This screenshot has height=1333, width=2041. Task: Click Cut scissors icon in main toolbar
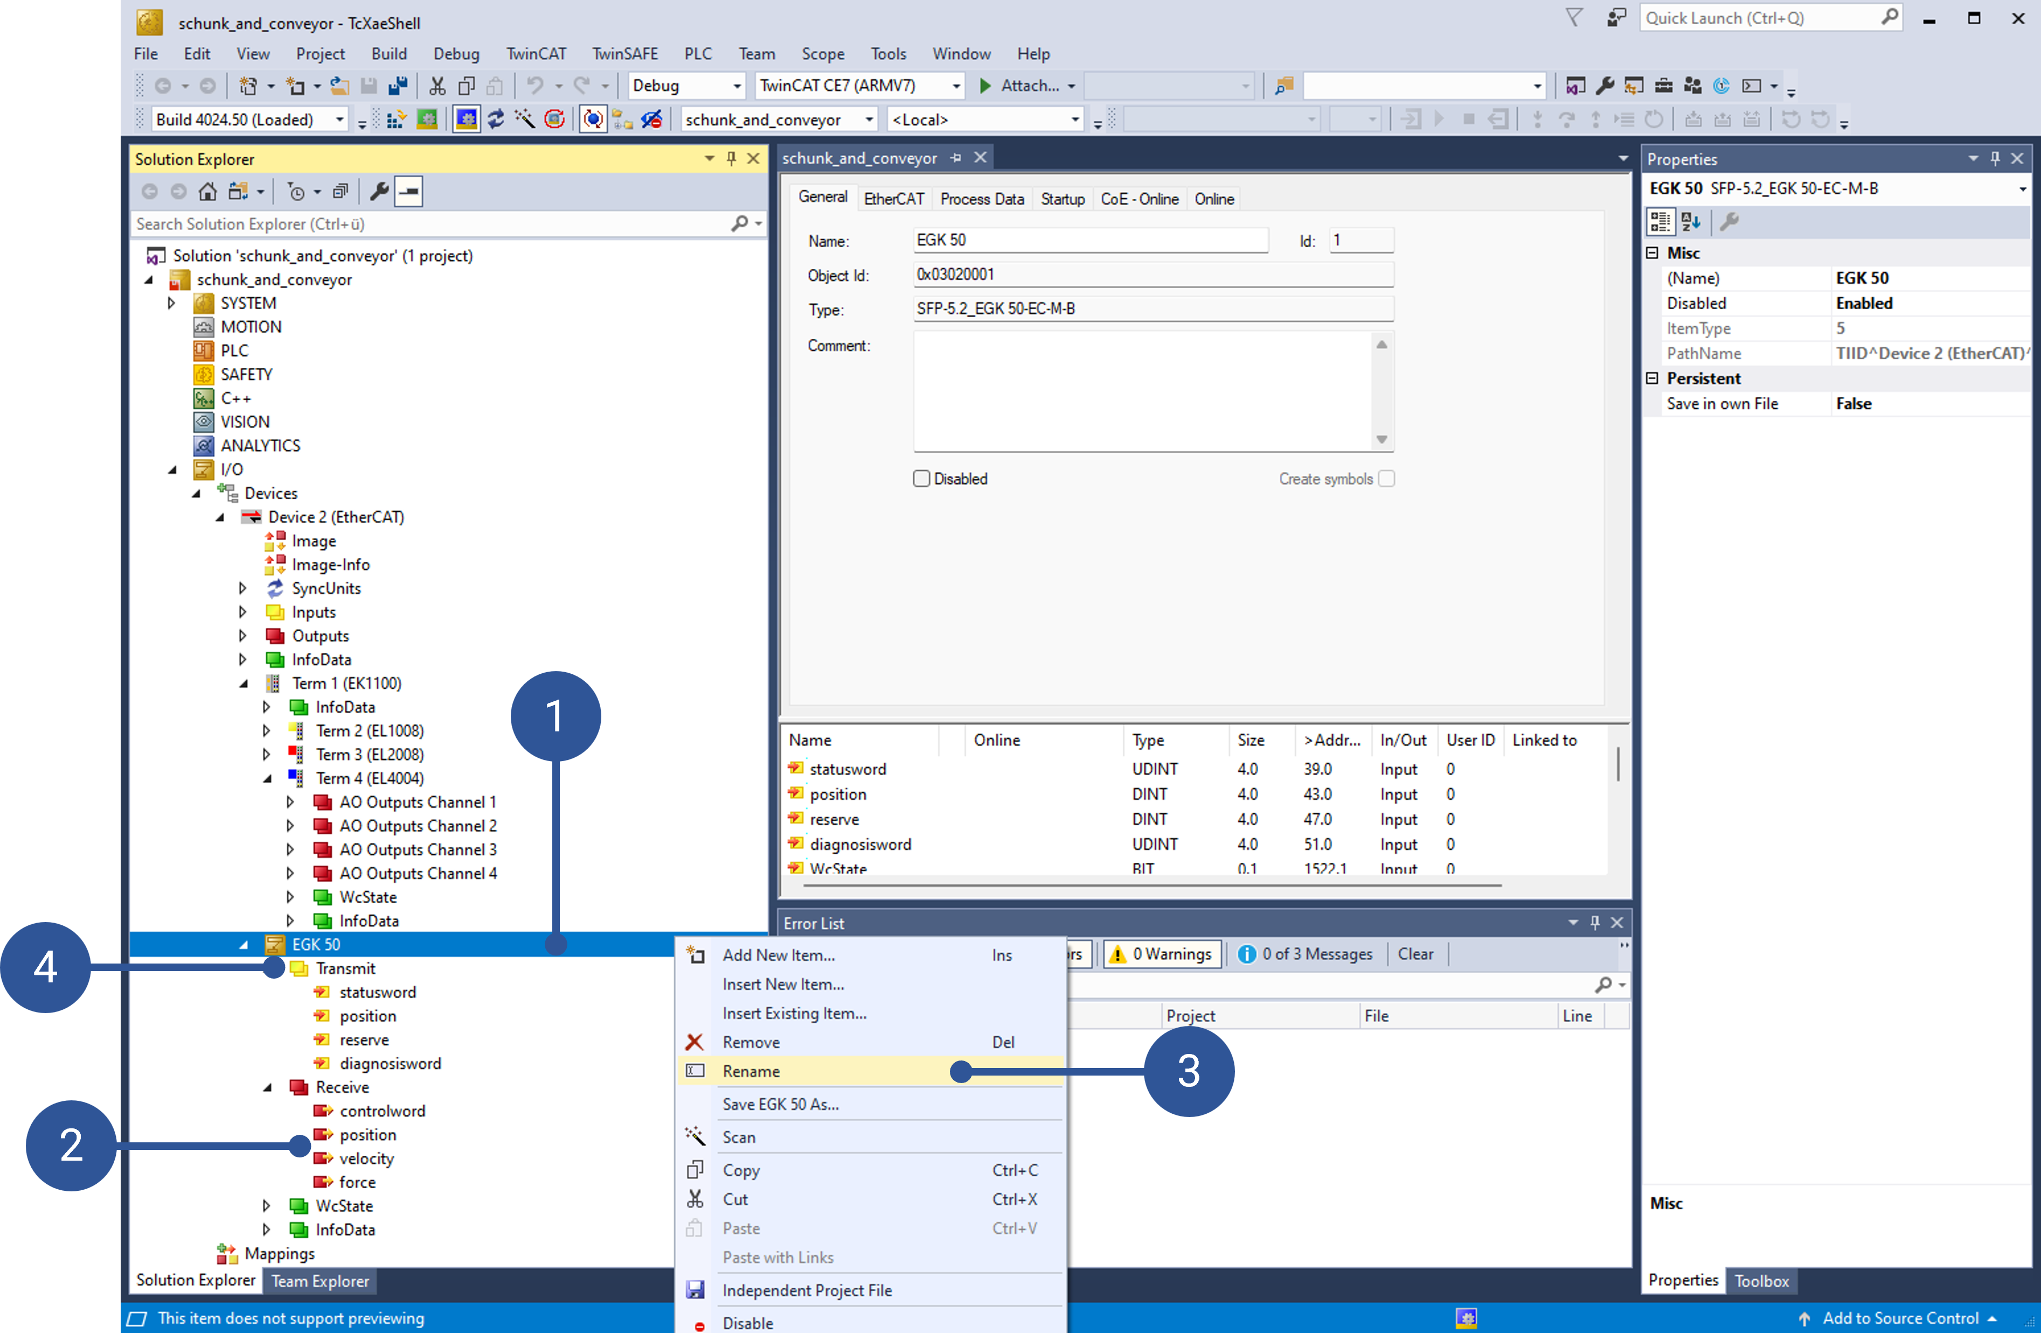tap(438, 86)
